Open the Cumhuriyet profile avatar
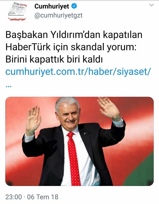Image resolution: width=159 pixels, height=204 pixels. (17, 12)
